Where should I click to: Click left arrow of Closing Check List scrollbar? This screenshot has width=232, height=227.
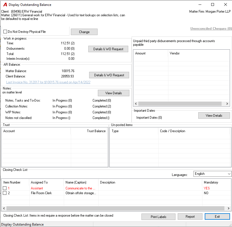4,208
